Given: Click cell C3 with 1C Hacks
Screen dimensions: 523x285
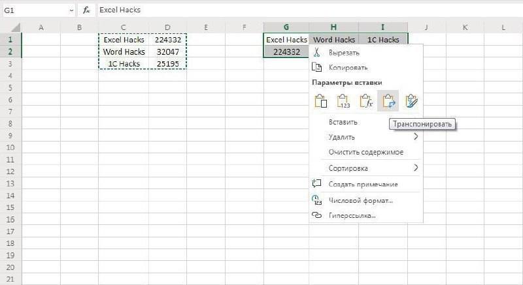Looking at the screenshot, I should point(124,63).
